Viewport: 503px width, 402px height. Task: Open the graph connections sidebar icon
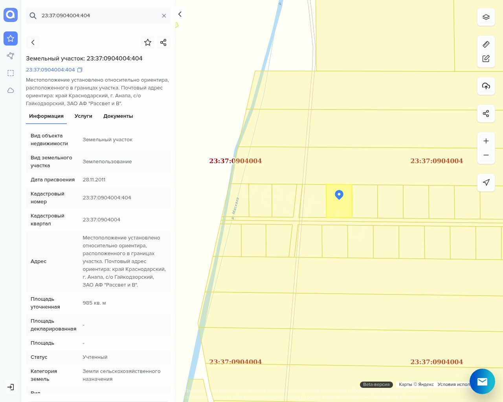point(11,56)
